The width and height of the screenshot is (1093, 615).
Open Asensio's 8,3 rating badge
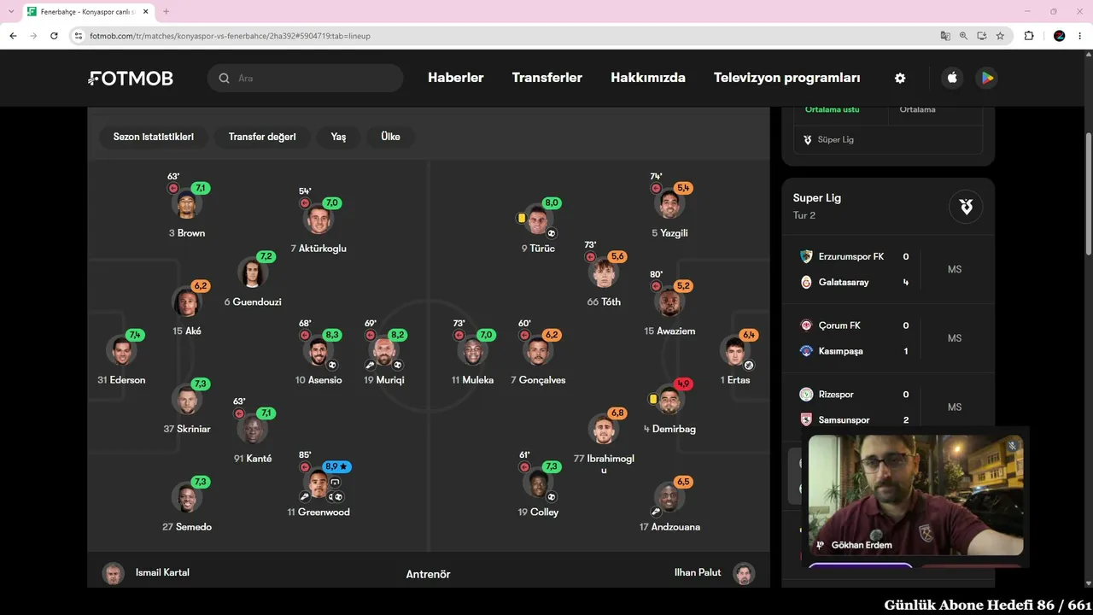332,336
